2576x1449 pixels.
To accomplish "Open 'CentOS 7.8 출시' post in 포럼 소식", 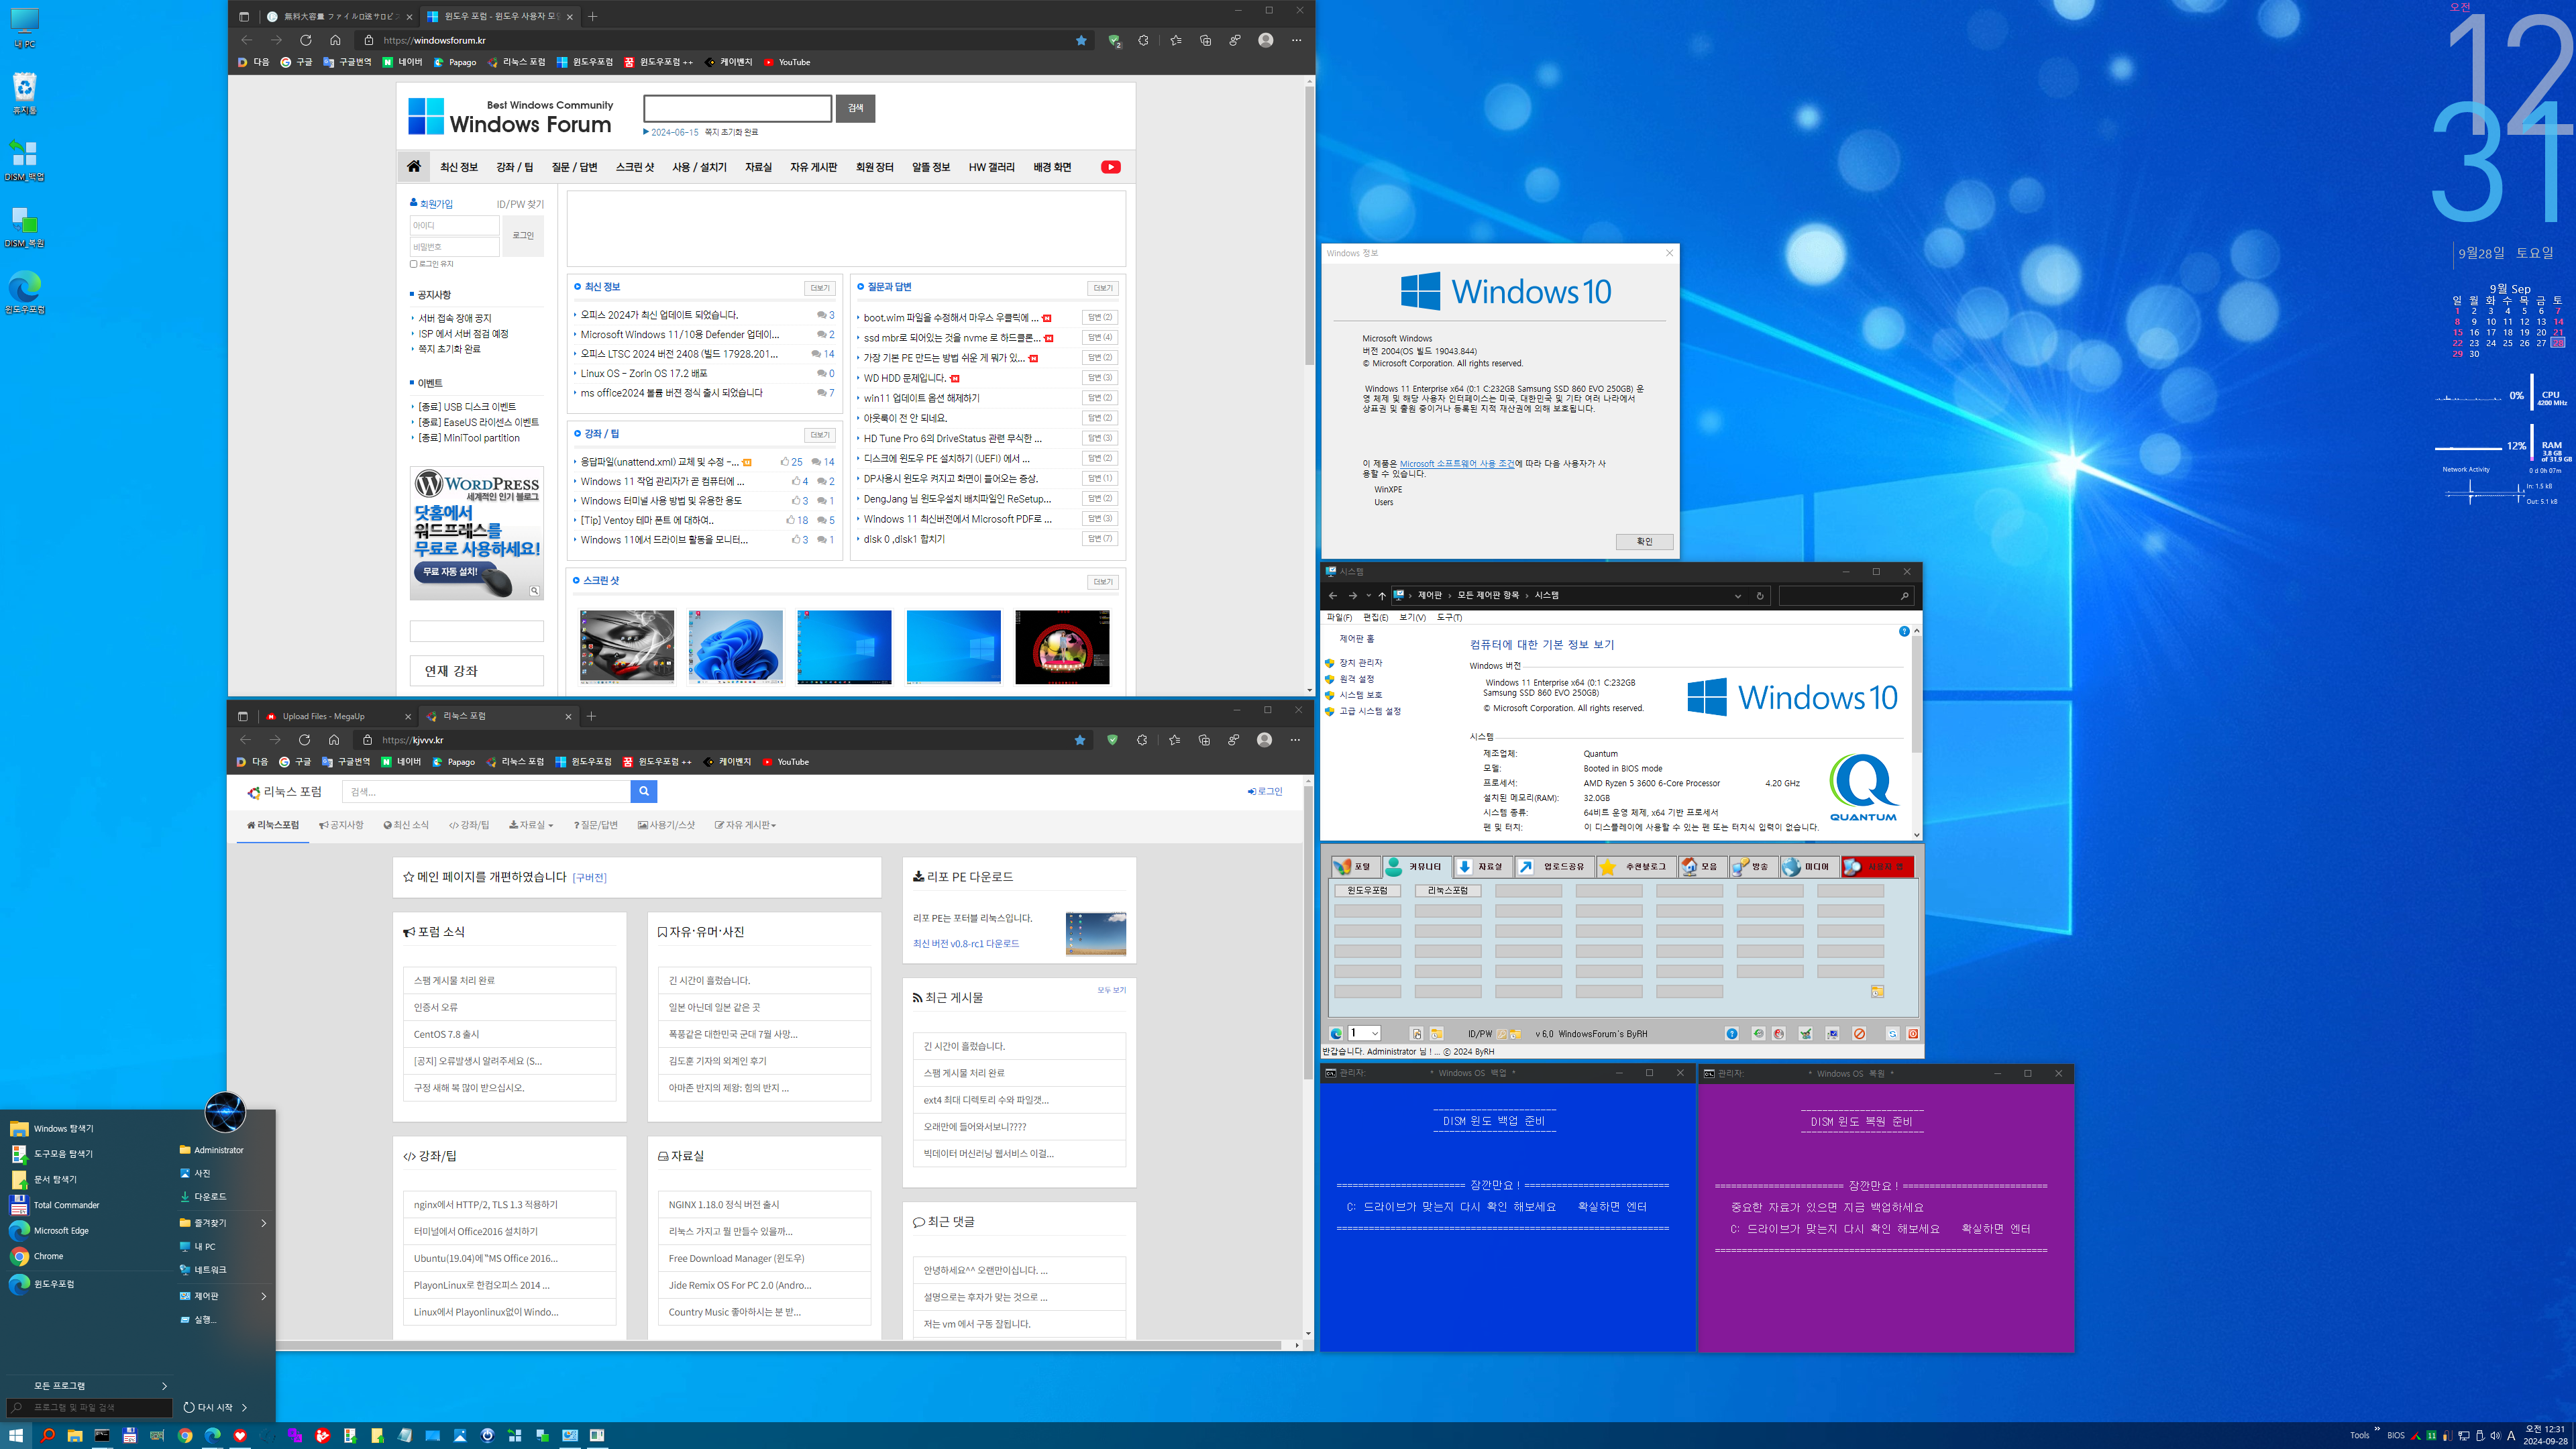I will (446, 1034).
